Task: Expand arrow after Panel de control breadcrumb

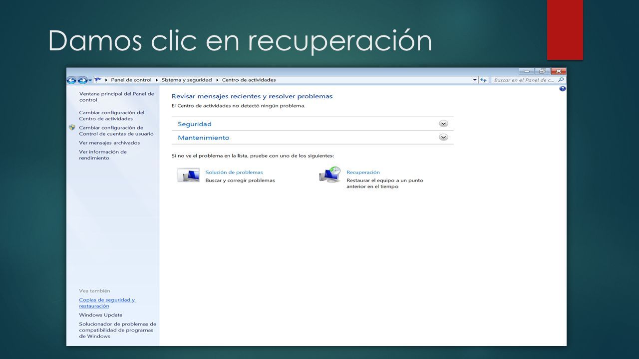Action: coord(157,80)
